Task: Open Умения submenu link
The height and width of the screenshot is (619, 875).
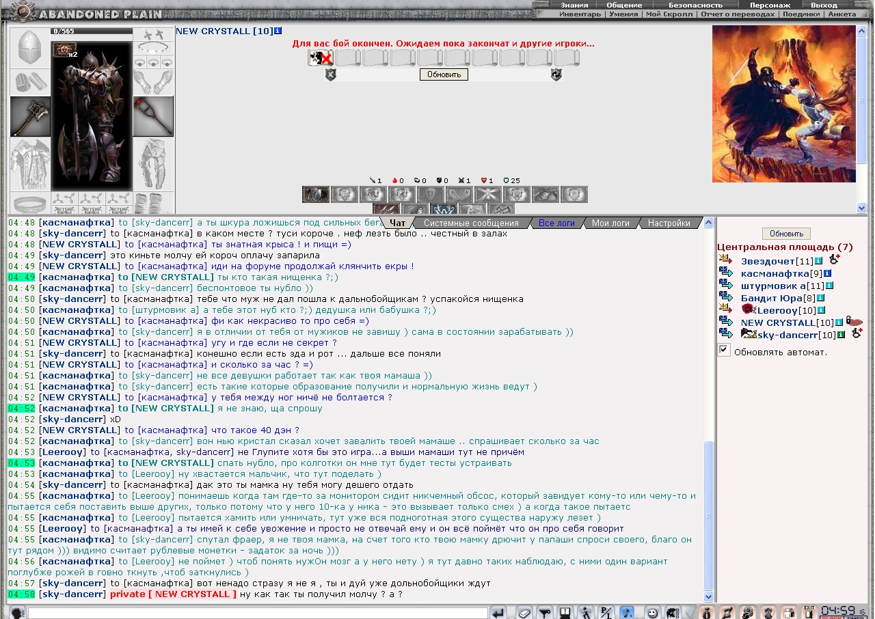Action: coord(623,14)
